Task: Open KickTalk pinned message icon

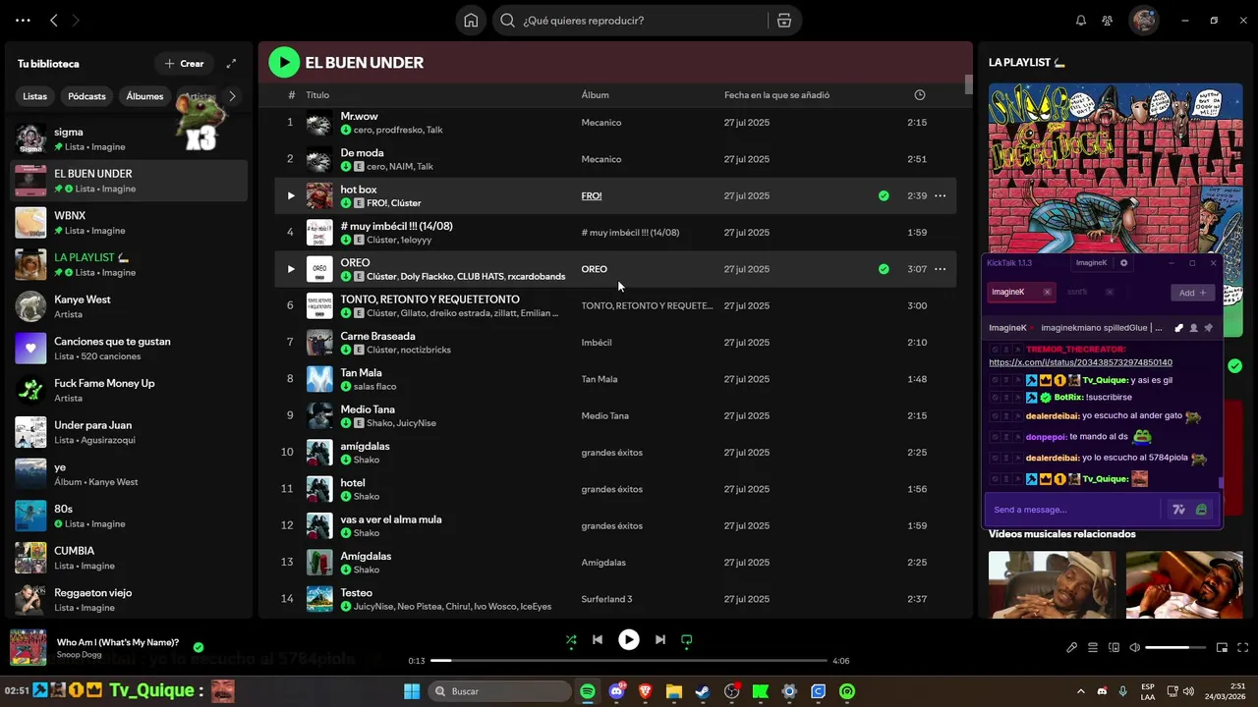Action: [x=1208, y=328]
